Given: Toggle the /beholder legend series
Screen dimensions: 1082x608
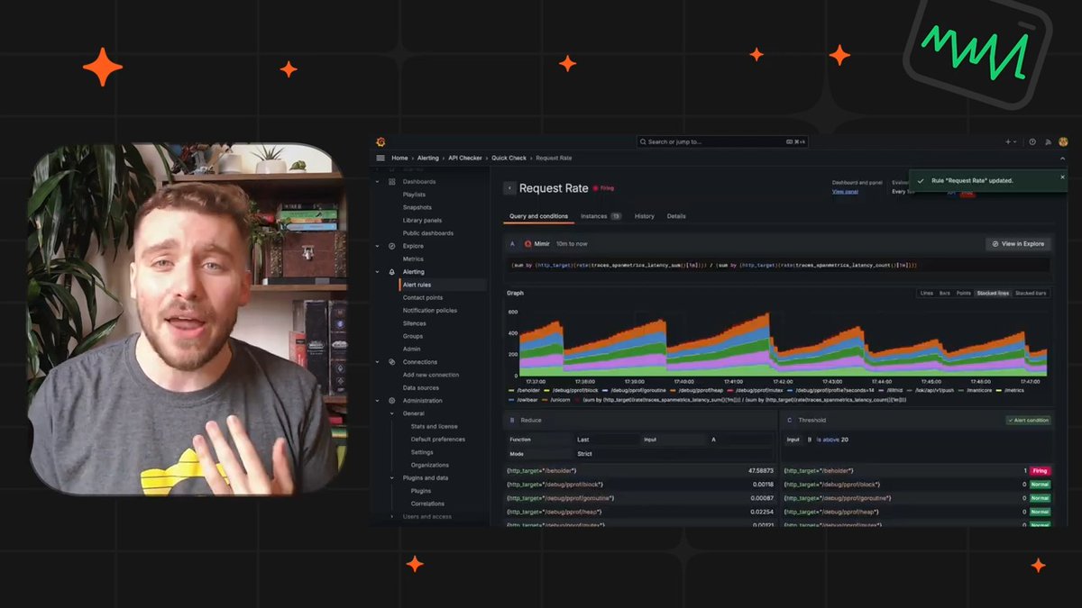Looking at the screenshot, I should (x=524, y=389).
